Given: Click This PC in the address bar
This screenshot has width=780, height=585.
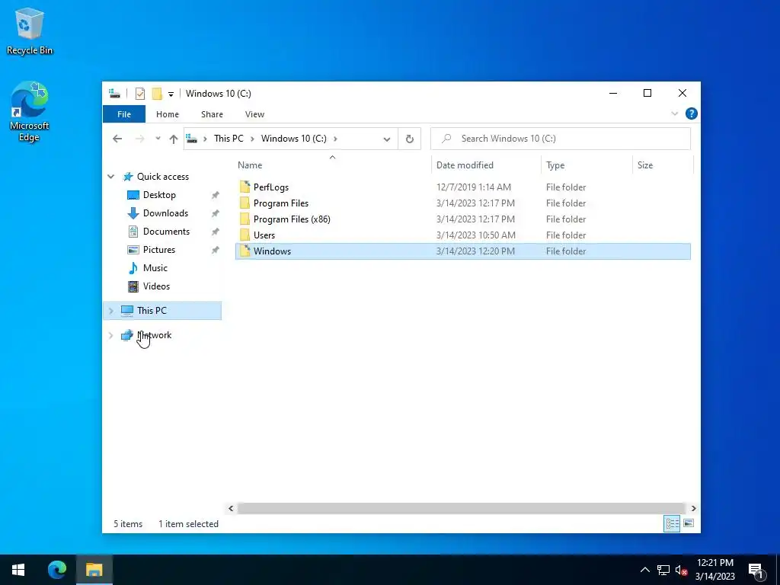Looking at the screenshot, I should click(229, 139).
